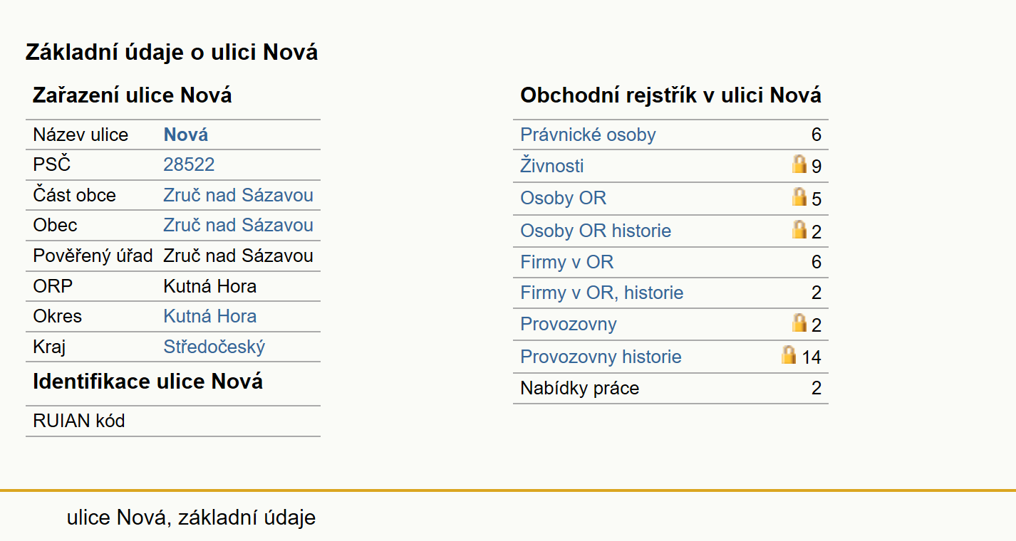Go to Firmy v OR
Viewport: 1016px width, 541px height.
pyautogui.click(x=566, y=262)
